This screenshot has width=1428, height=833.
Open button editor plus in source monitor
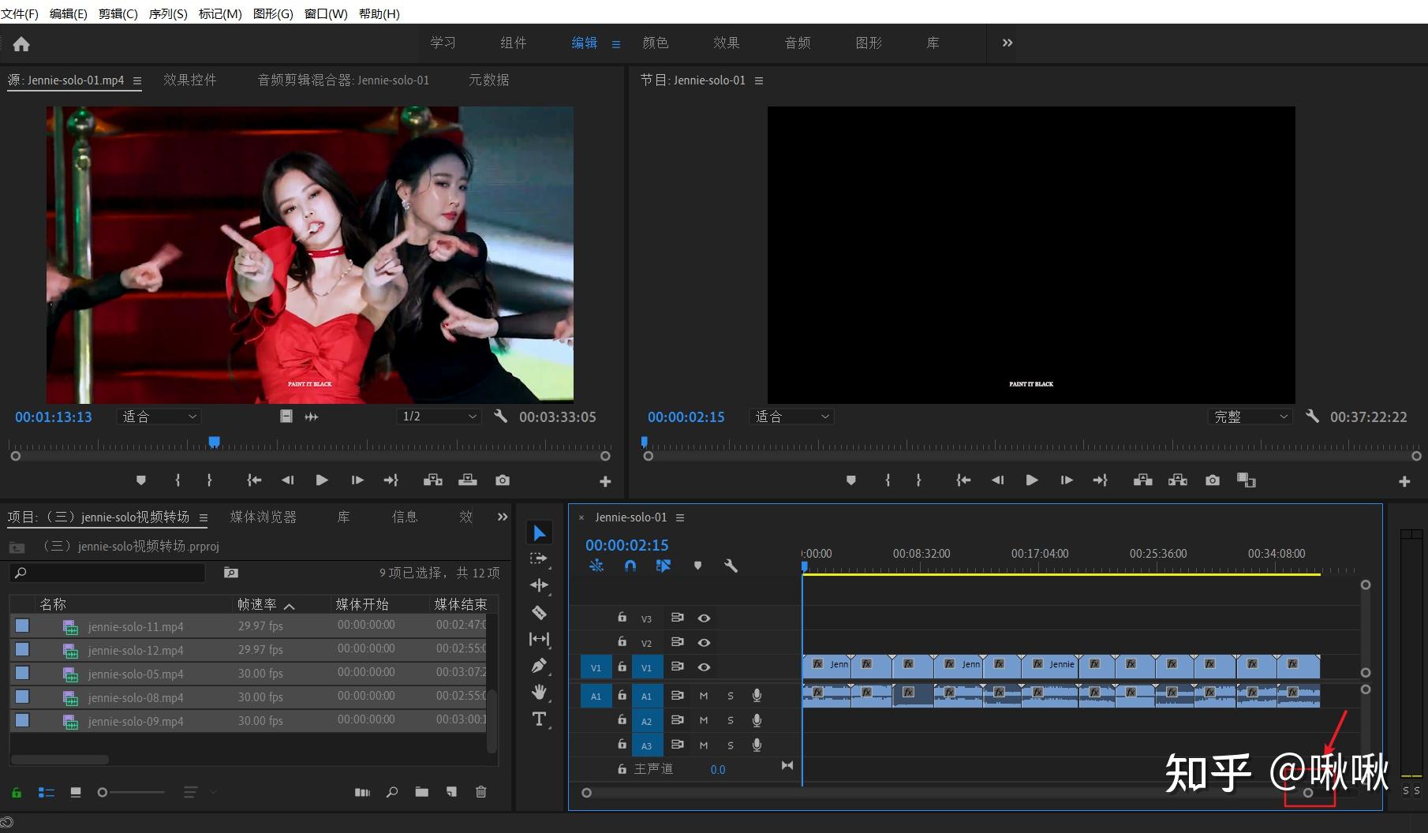[x=605, y=481]
